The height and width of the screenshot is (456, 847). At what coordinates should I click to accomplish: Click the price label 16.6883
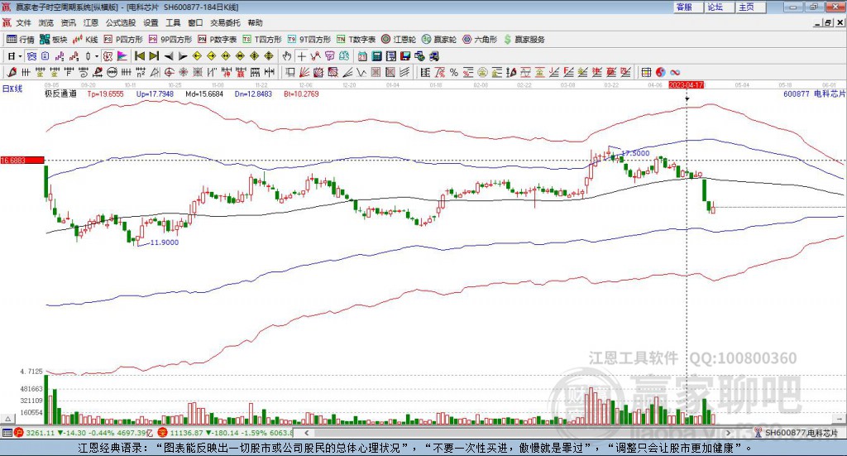point(22,160)
